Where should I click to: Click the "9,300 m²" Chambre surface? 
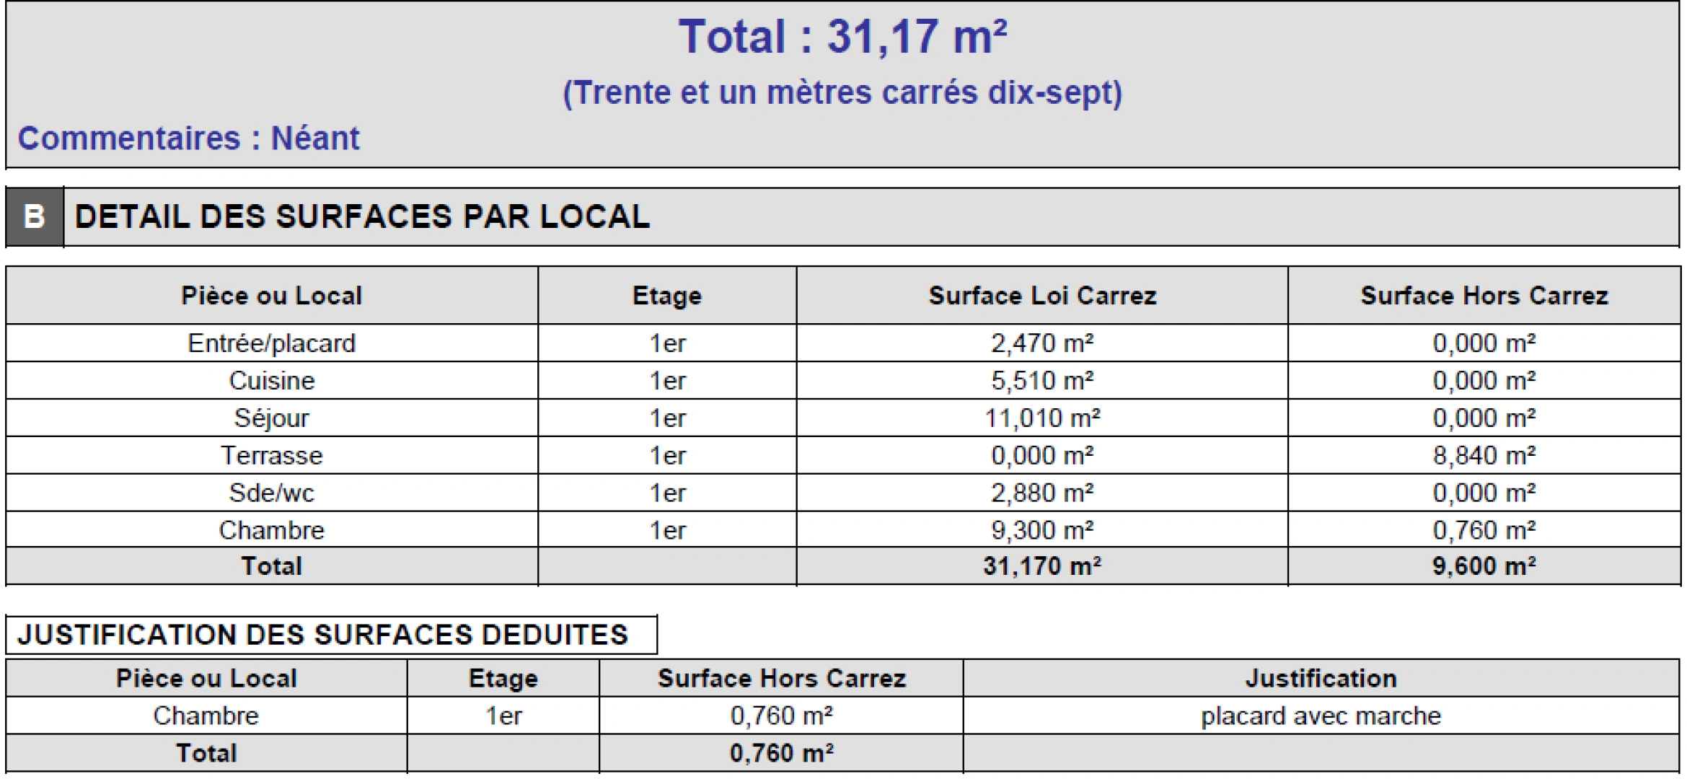click(x=1042, y=531)
